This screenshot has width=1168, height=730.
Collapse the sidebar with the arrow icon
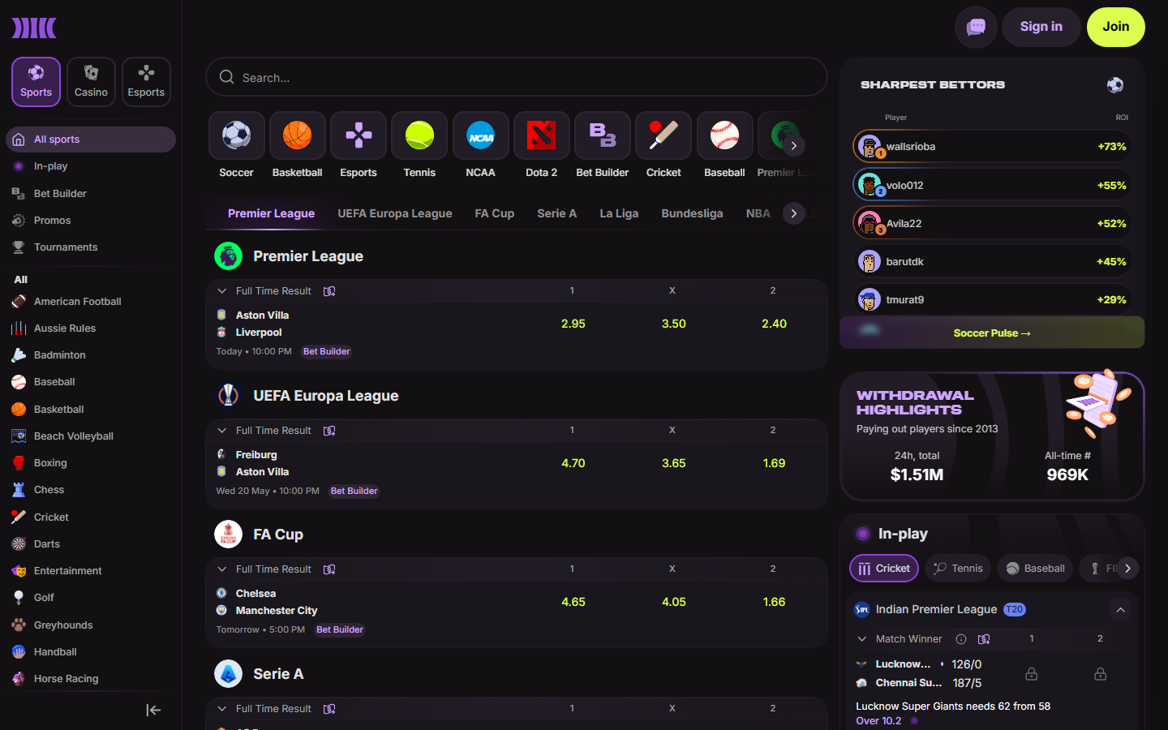153,711
